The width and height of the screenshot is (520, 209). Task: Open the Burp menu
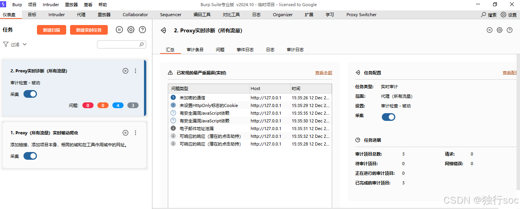[x=17, y=5]
